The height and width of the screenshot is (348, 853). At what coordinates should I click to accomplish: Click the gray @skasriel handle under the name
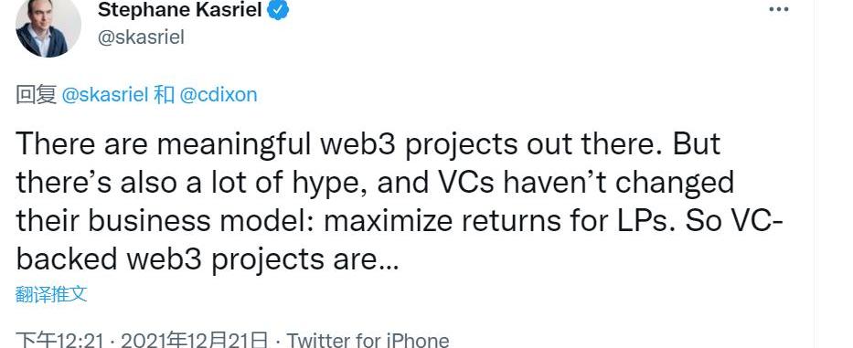click(141, 37)
